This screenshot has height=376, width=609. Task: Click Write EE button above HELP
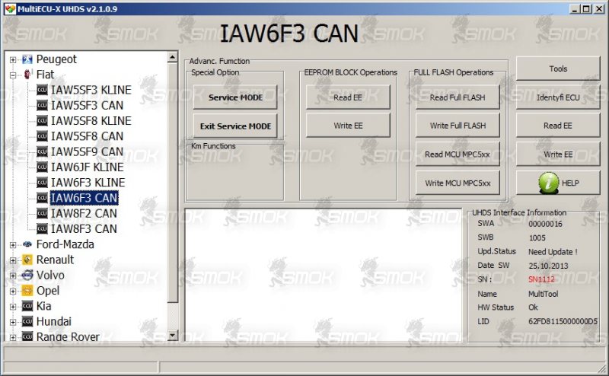pyautogui.click(x=558, y=155)
